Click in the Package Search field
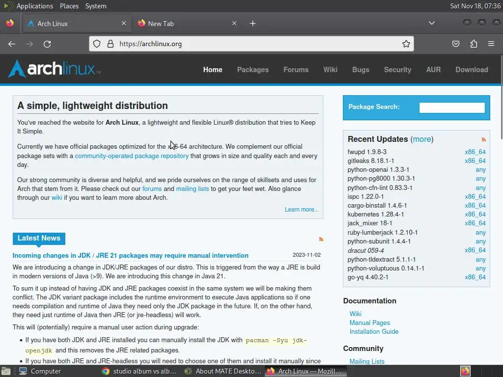 pos(452,108)
